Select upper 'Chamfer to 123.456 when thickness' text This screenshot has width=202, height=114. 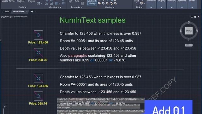(x=100, y=34)
